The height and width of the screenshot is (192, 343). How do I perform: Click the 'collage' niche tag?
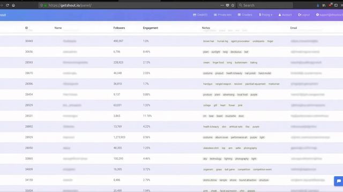tap(207, 105)
